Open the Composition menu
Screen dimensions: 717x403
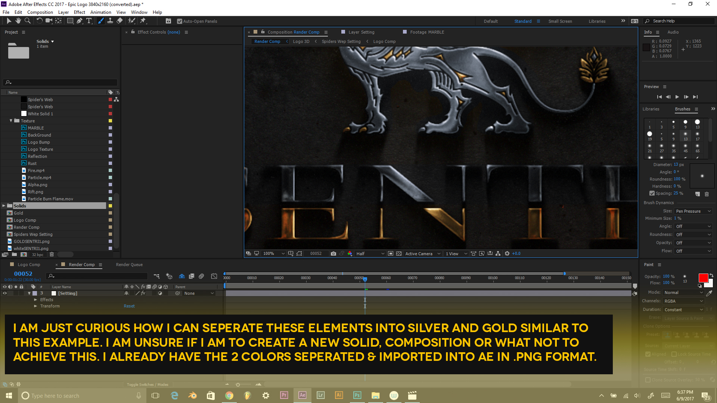pos(40,12)
